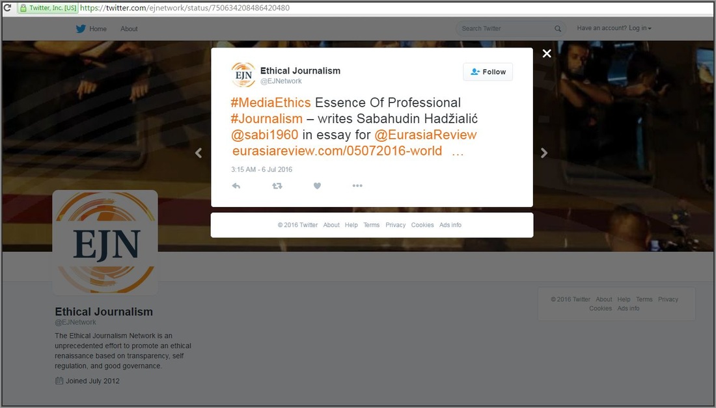The height and width of the screenshot is (408, 716).
Task: Open the @EurasiaReview mention
Action: tap(426, 135)
